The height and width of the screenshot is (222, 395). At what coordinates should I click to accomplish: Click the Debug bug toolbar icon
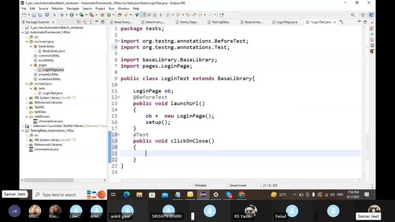(62, 15)
